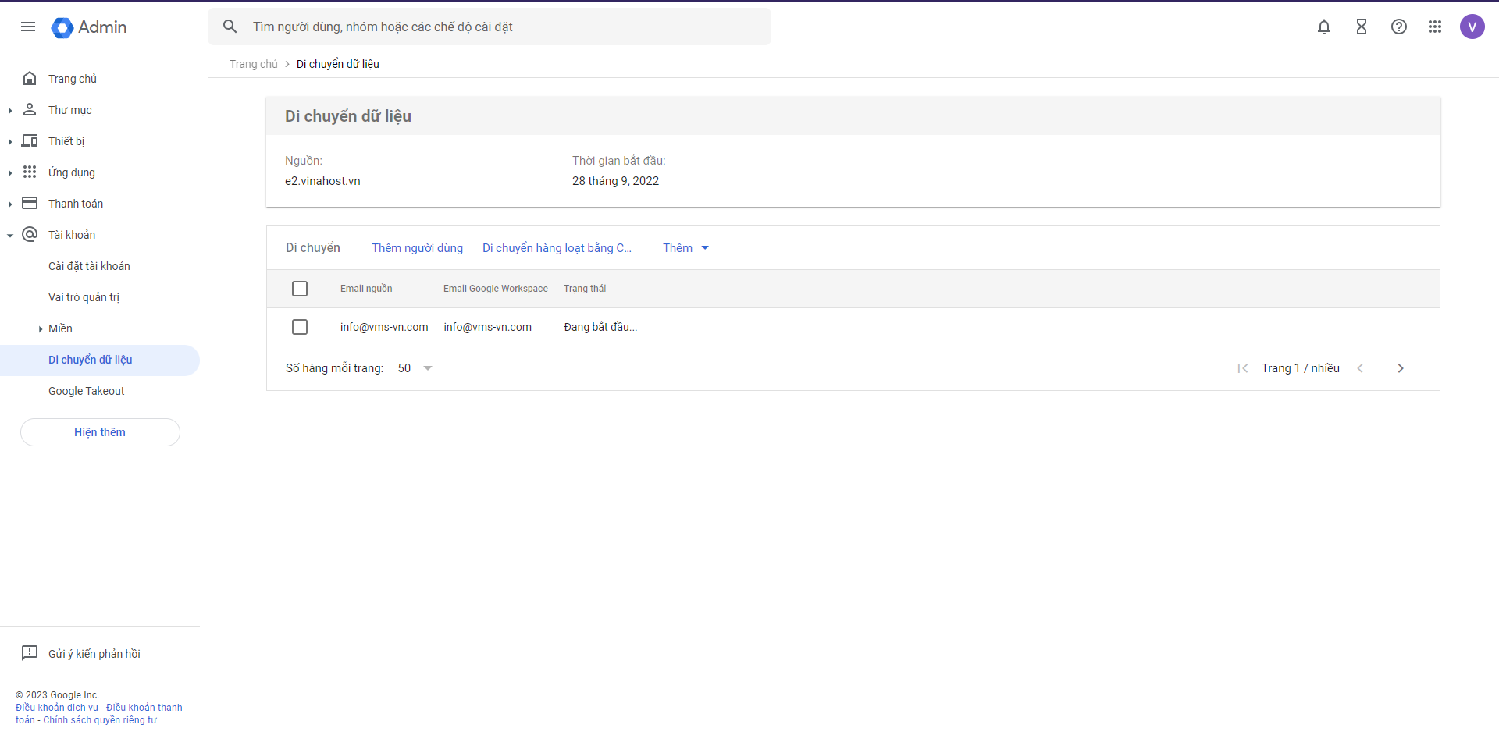Expand the Thư mục sidebar section

(x=10, y=111)
